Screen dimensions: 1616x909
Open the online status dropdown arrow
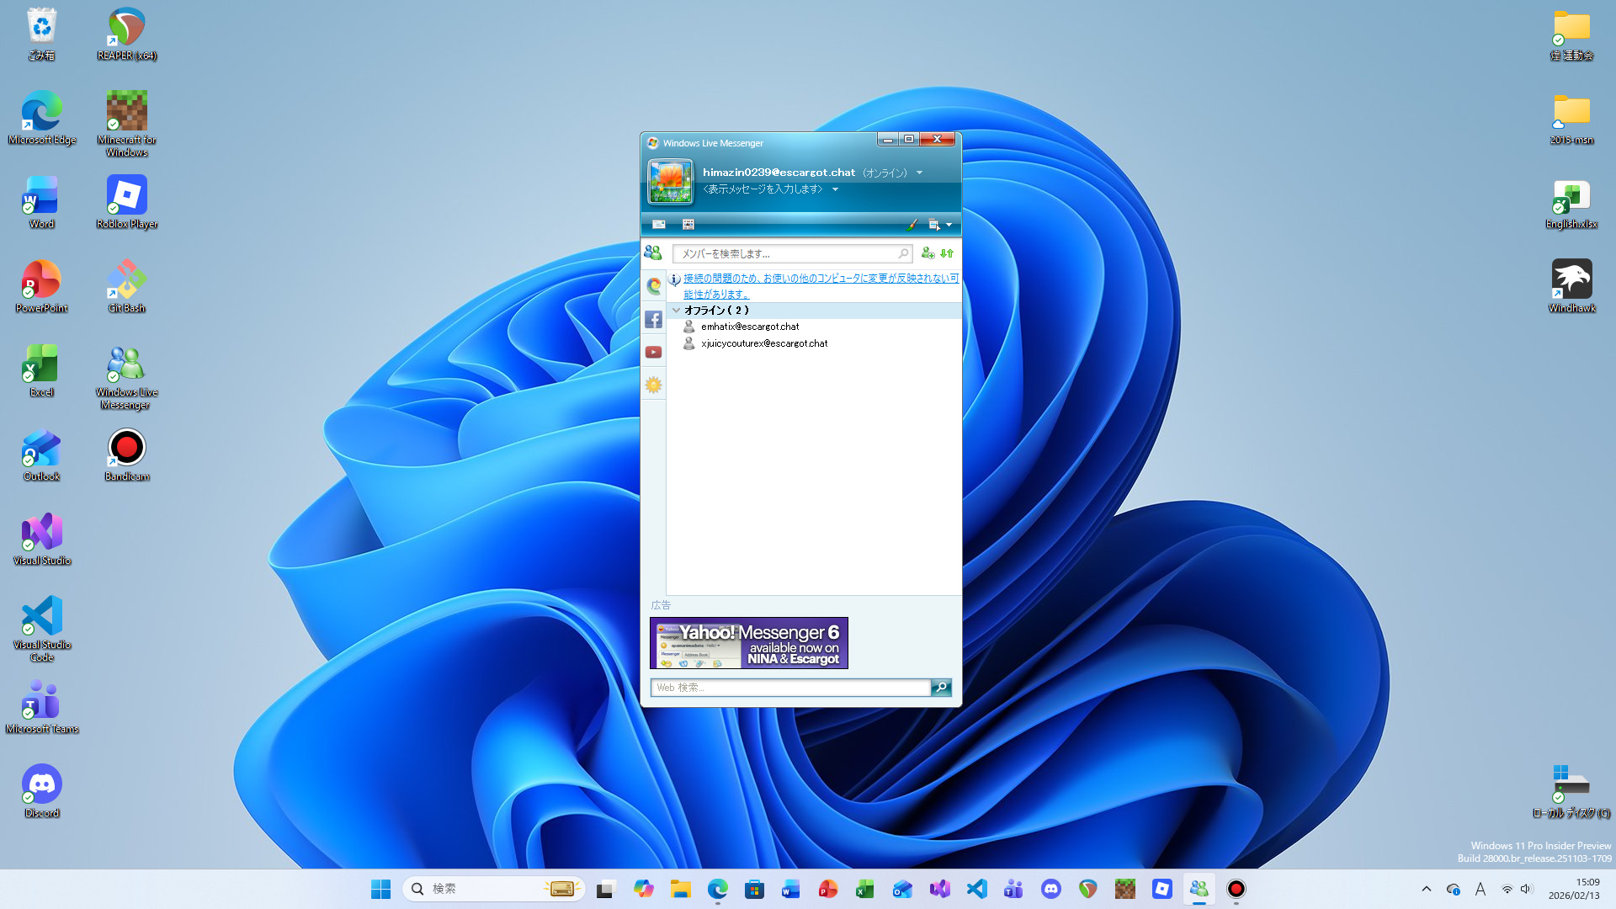(x=919, y=173)
